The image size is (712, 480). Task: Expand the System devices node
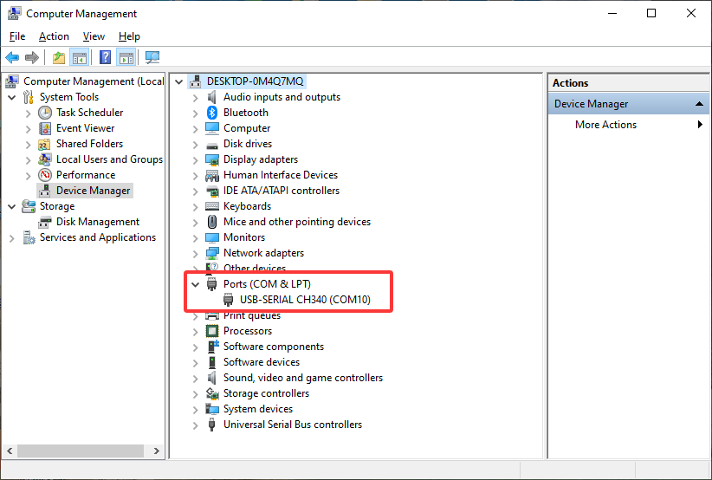tap(195, 410)
